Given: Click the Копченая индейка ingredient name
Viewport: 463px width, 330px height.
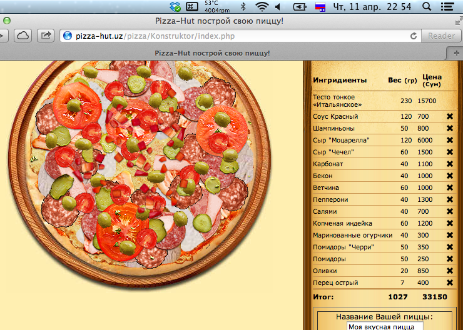Looking at the screenshot, I should coord(342,224).
